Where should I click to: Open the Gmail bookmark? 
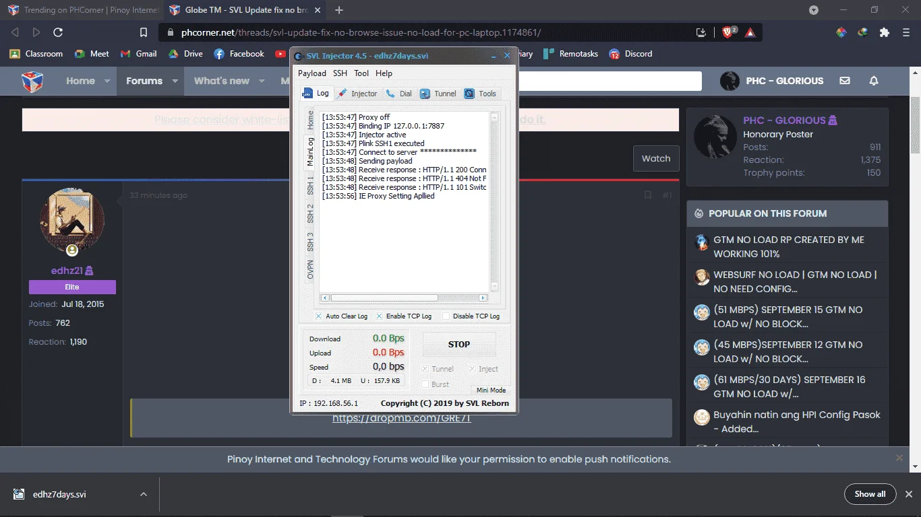point(138,54)
